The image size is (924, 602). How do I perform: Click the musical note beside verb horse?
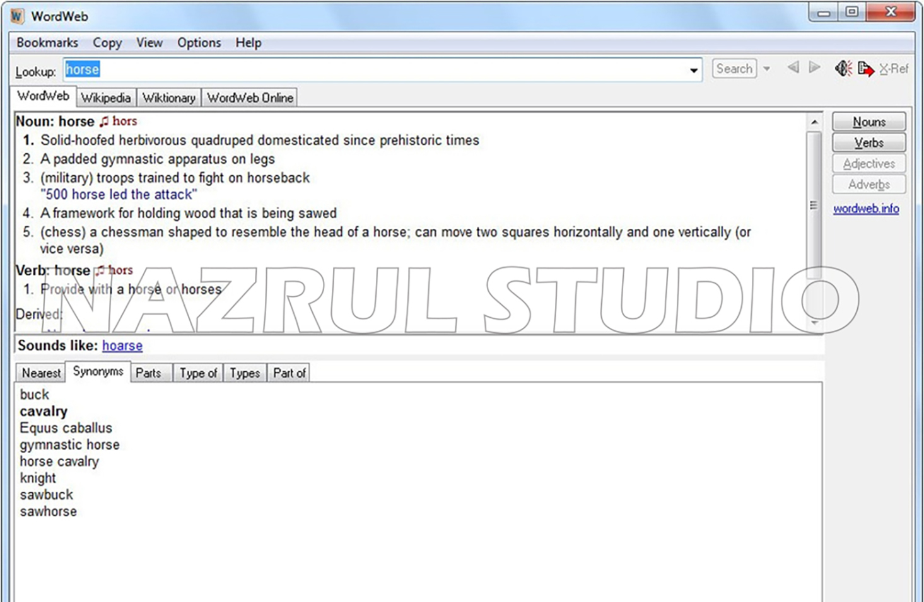point(100,270)
